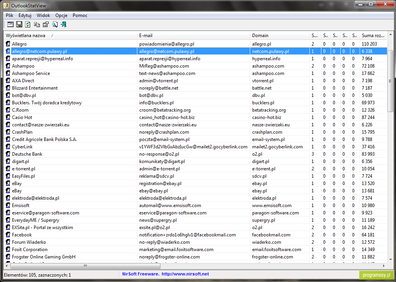Click the contact icon beside Blizzard Entertainment
The image size is (396, 282).
pos(8,88)
